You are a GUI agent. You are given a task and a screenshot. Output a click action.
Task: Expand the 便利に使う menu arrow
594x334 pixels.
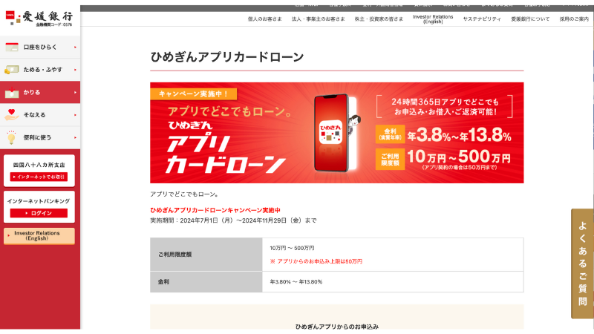point(76,137)
